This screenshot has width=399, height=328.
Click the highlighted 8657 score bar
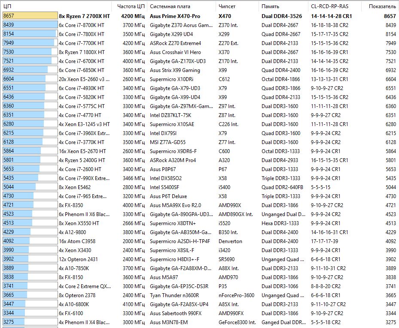click(30, 16)
